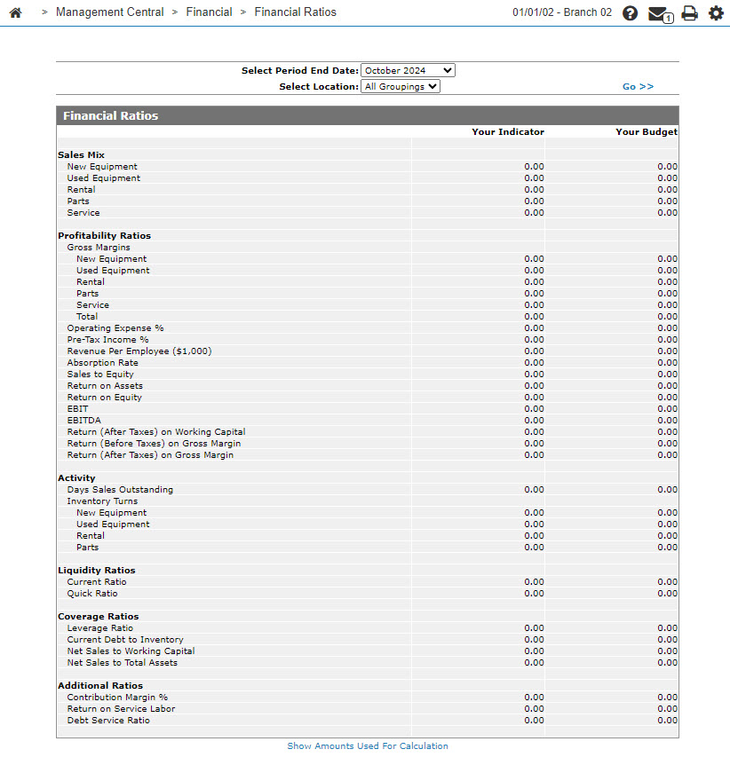Viewport: 730px width, 765px height.
Task: Show Amounts Used For Calculation
Action: tap(368, 746)
